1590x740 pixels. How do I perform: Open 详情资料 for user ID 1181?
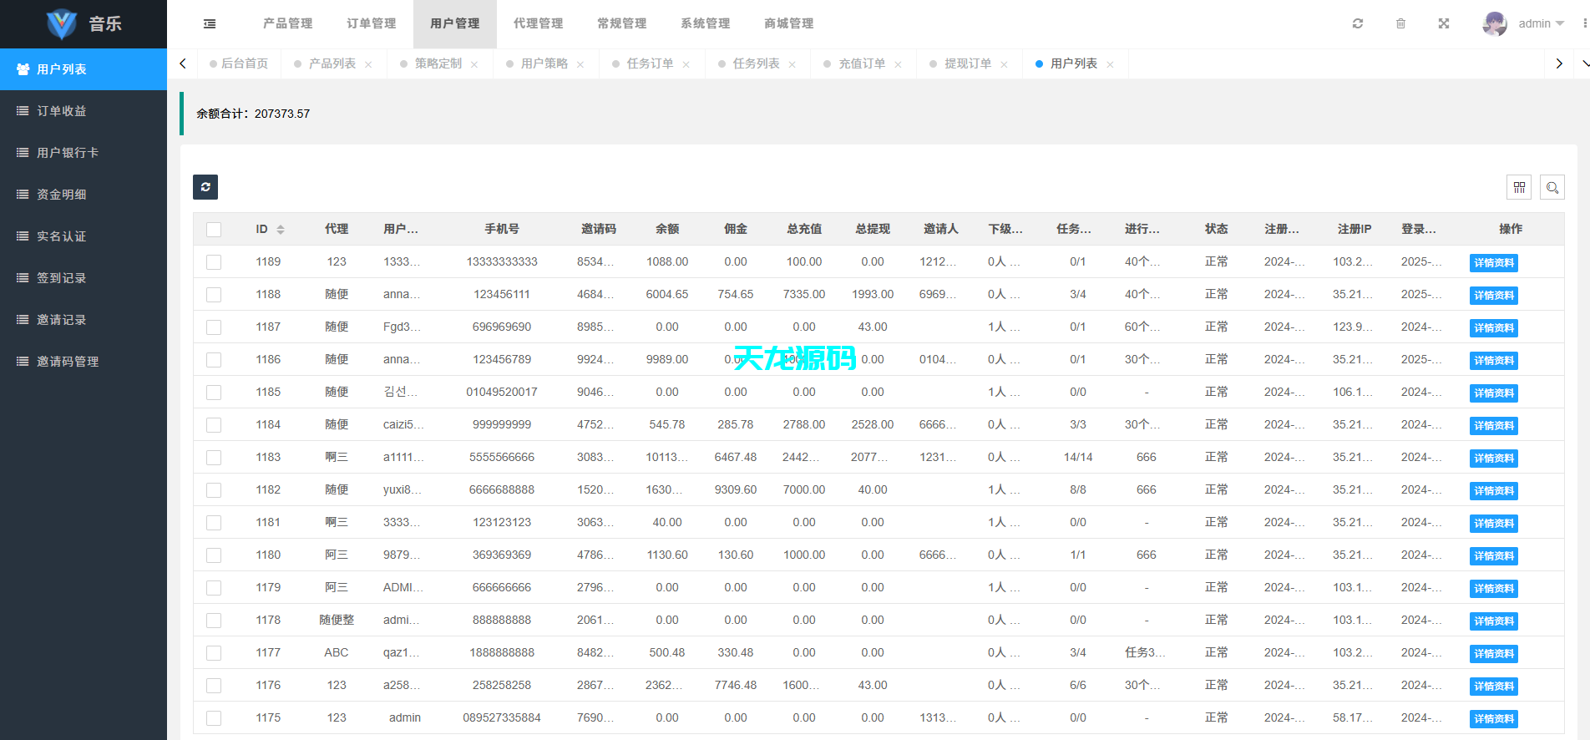pyautogui.click(x=1494, y=524)
